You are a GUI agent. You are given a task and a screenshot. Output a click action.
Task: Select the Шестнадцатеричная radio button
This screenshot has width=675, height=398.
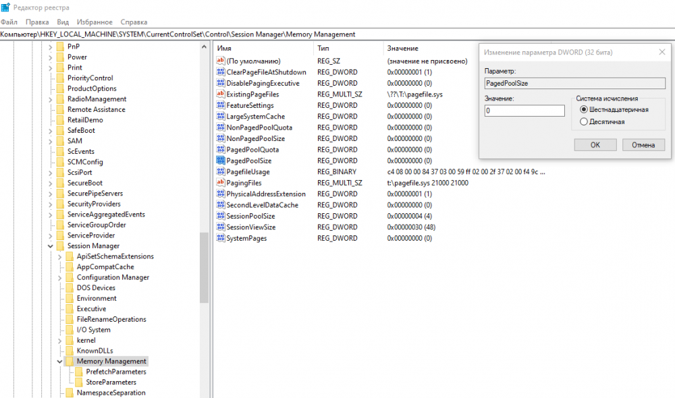tap(584, 109)
